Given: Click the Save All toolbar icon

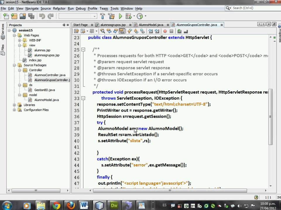Looking at the screenshot, I should point(31,16).
